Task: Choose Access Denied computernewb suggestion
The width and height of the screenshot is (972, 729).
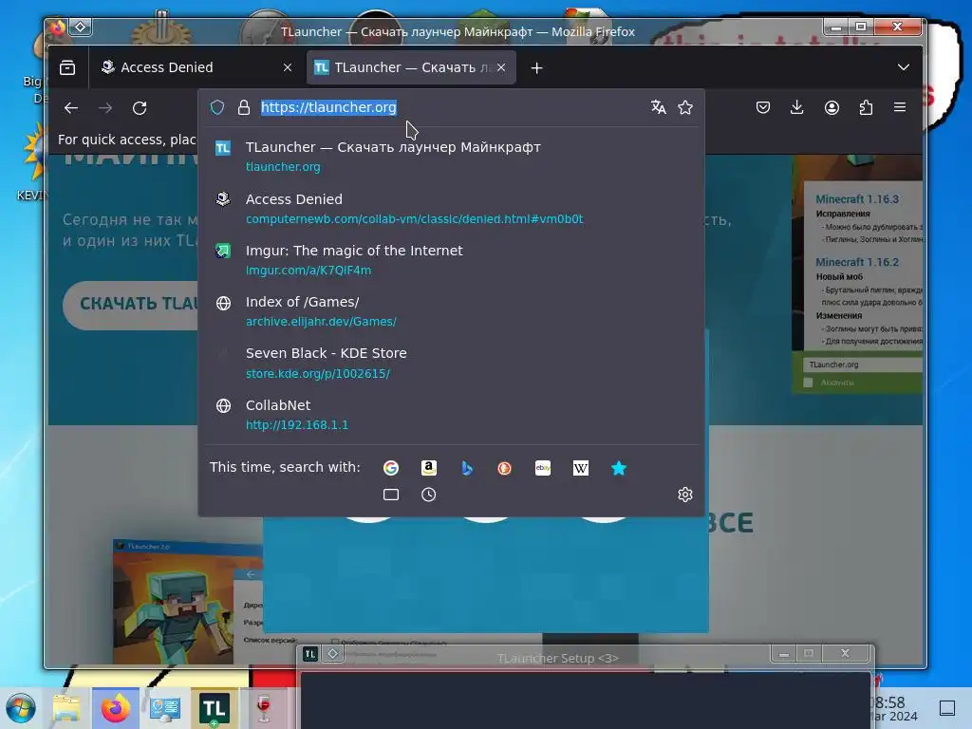Action: click(452, 208)
